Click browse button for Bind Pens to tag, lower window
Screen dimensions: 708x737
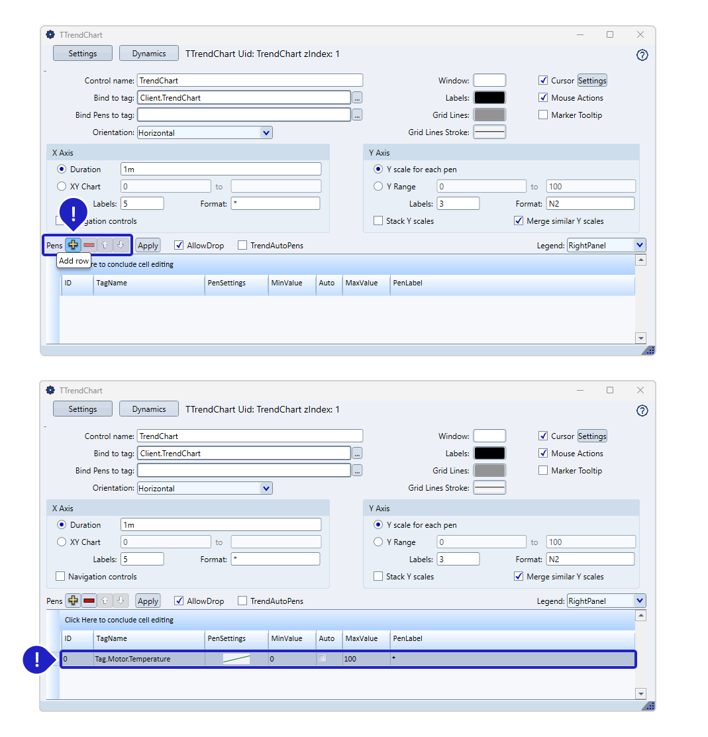click(357, 471)
